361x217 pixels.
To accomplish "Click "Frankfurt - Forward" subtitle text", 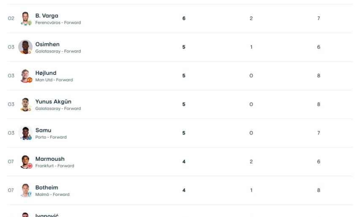I will 54,166.
